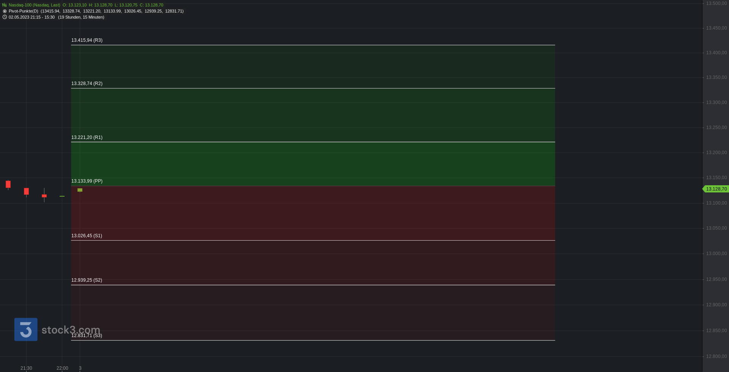Select the small red candle with long wick
The image size is (729, 372).
coord(44,195)
